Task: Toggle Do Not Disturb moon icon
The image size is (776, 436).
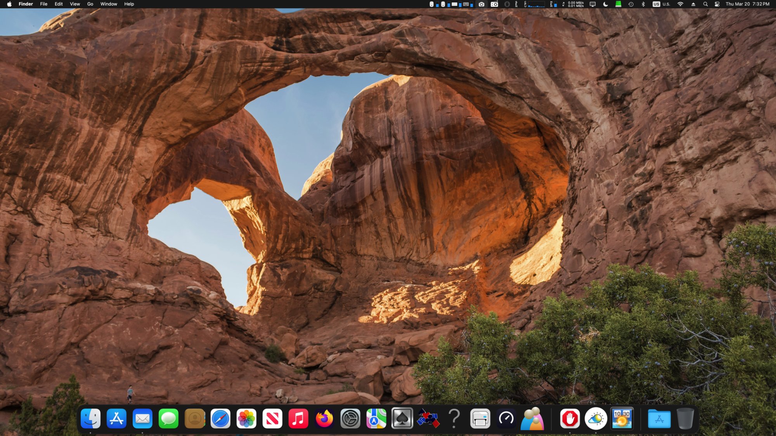Action: [605, 4]
